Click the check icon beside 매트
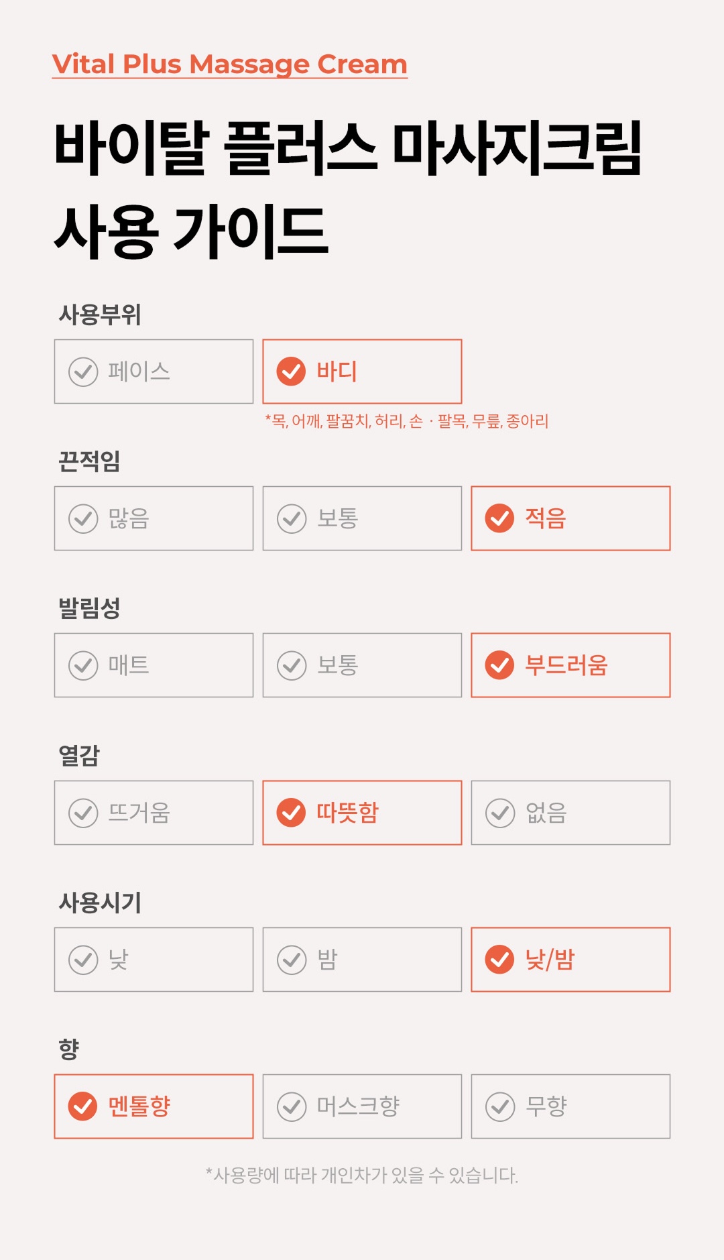This screenshot has height=1260, width=724. 83,665
